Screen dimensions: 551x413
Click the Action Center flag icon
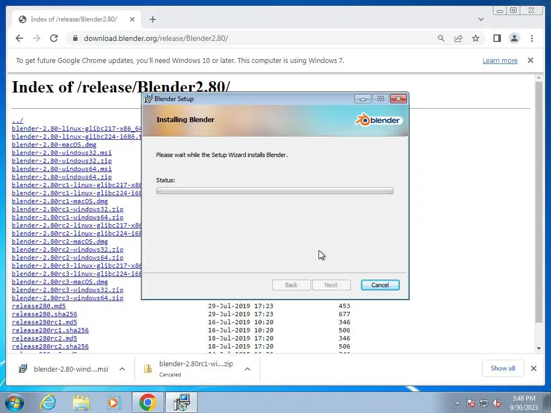coord(470,403)
